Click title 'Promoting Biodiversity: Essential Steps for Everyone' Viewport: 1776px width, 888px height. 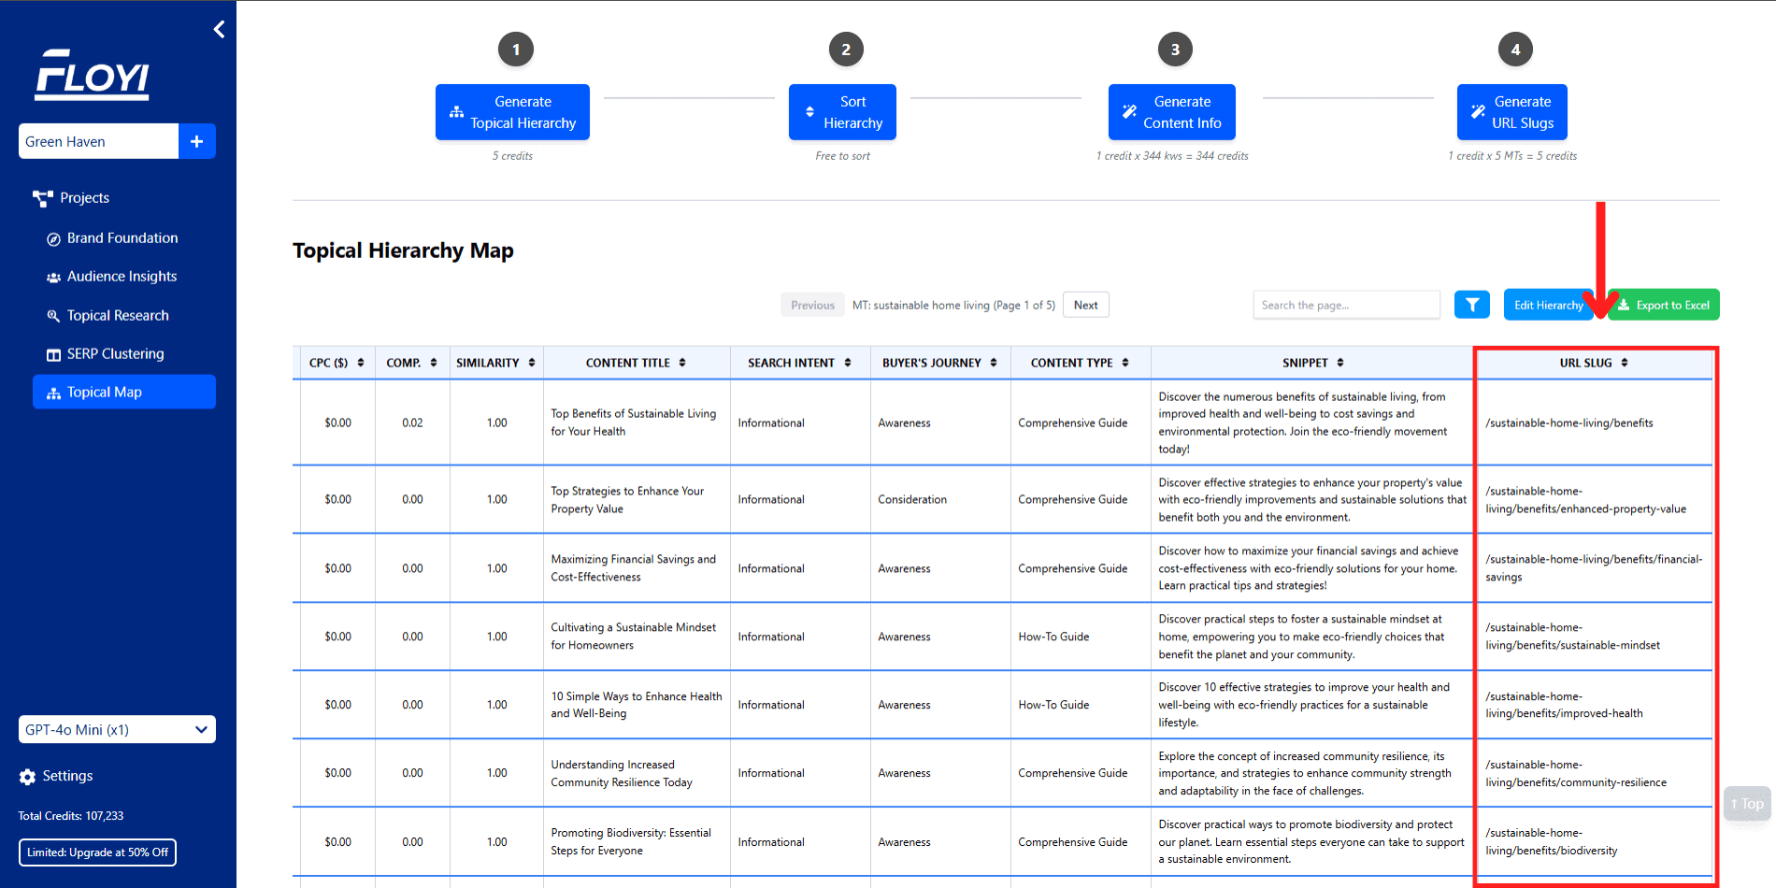point(631,842)
